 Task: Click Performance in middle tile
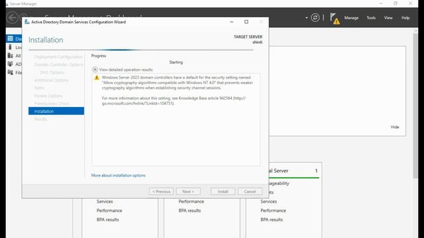click(x=191, y=202)
